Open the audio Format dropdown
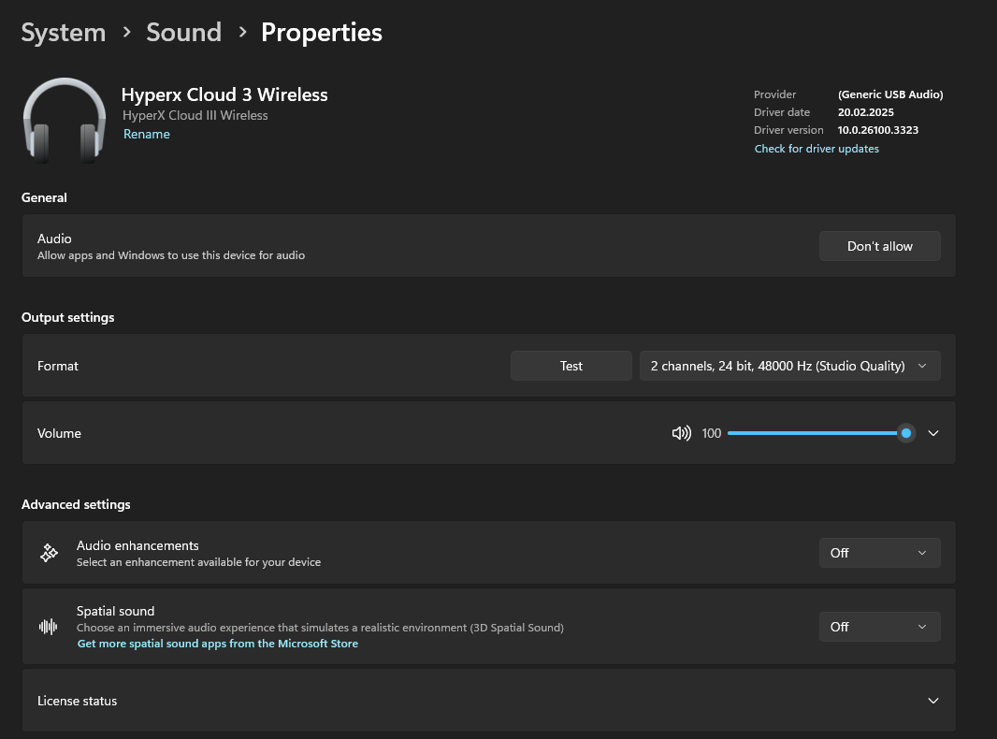Image resolution: width=997 pixels, height=739 pixels. coord(789,366)
